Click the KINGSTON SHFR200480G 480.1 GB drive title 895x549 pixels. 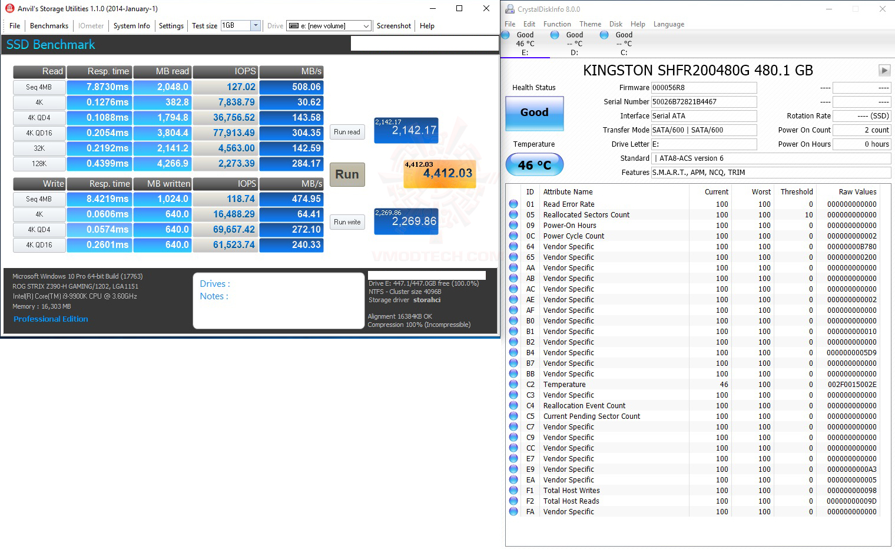coord(698,71)
